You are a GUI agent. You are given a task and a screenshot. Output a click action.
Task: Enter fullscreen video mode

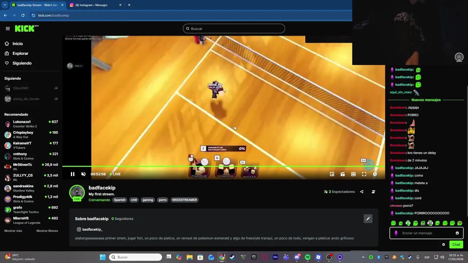click(x=364, y=174)
